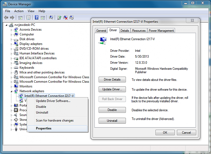Open the File menu
Screen dimensions: 211x154
(8, 11)
